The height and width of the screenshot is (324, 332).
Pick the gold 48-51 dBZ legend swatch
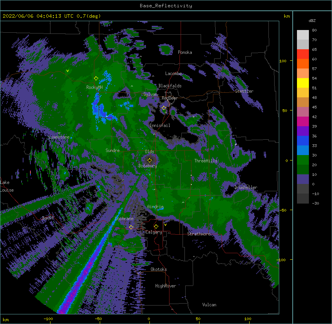coord(303,93)
